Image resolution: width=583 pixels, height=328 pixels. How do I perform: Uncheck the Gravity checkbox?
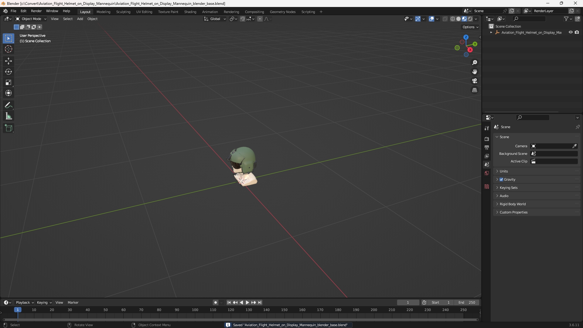tap(501, 179)
